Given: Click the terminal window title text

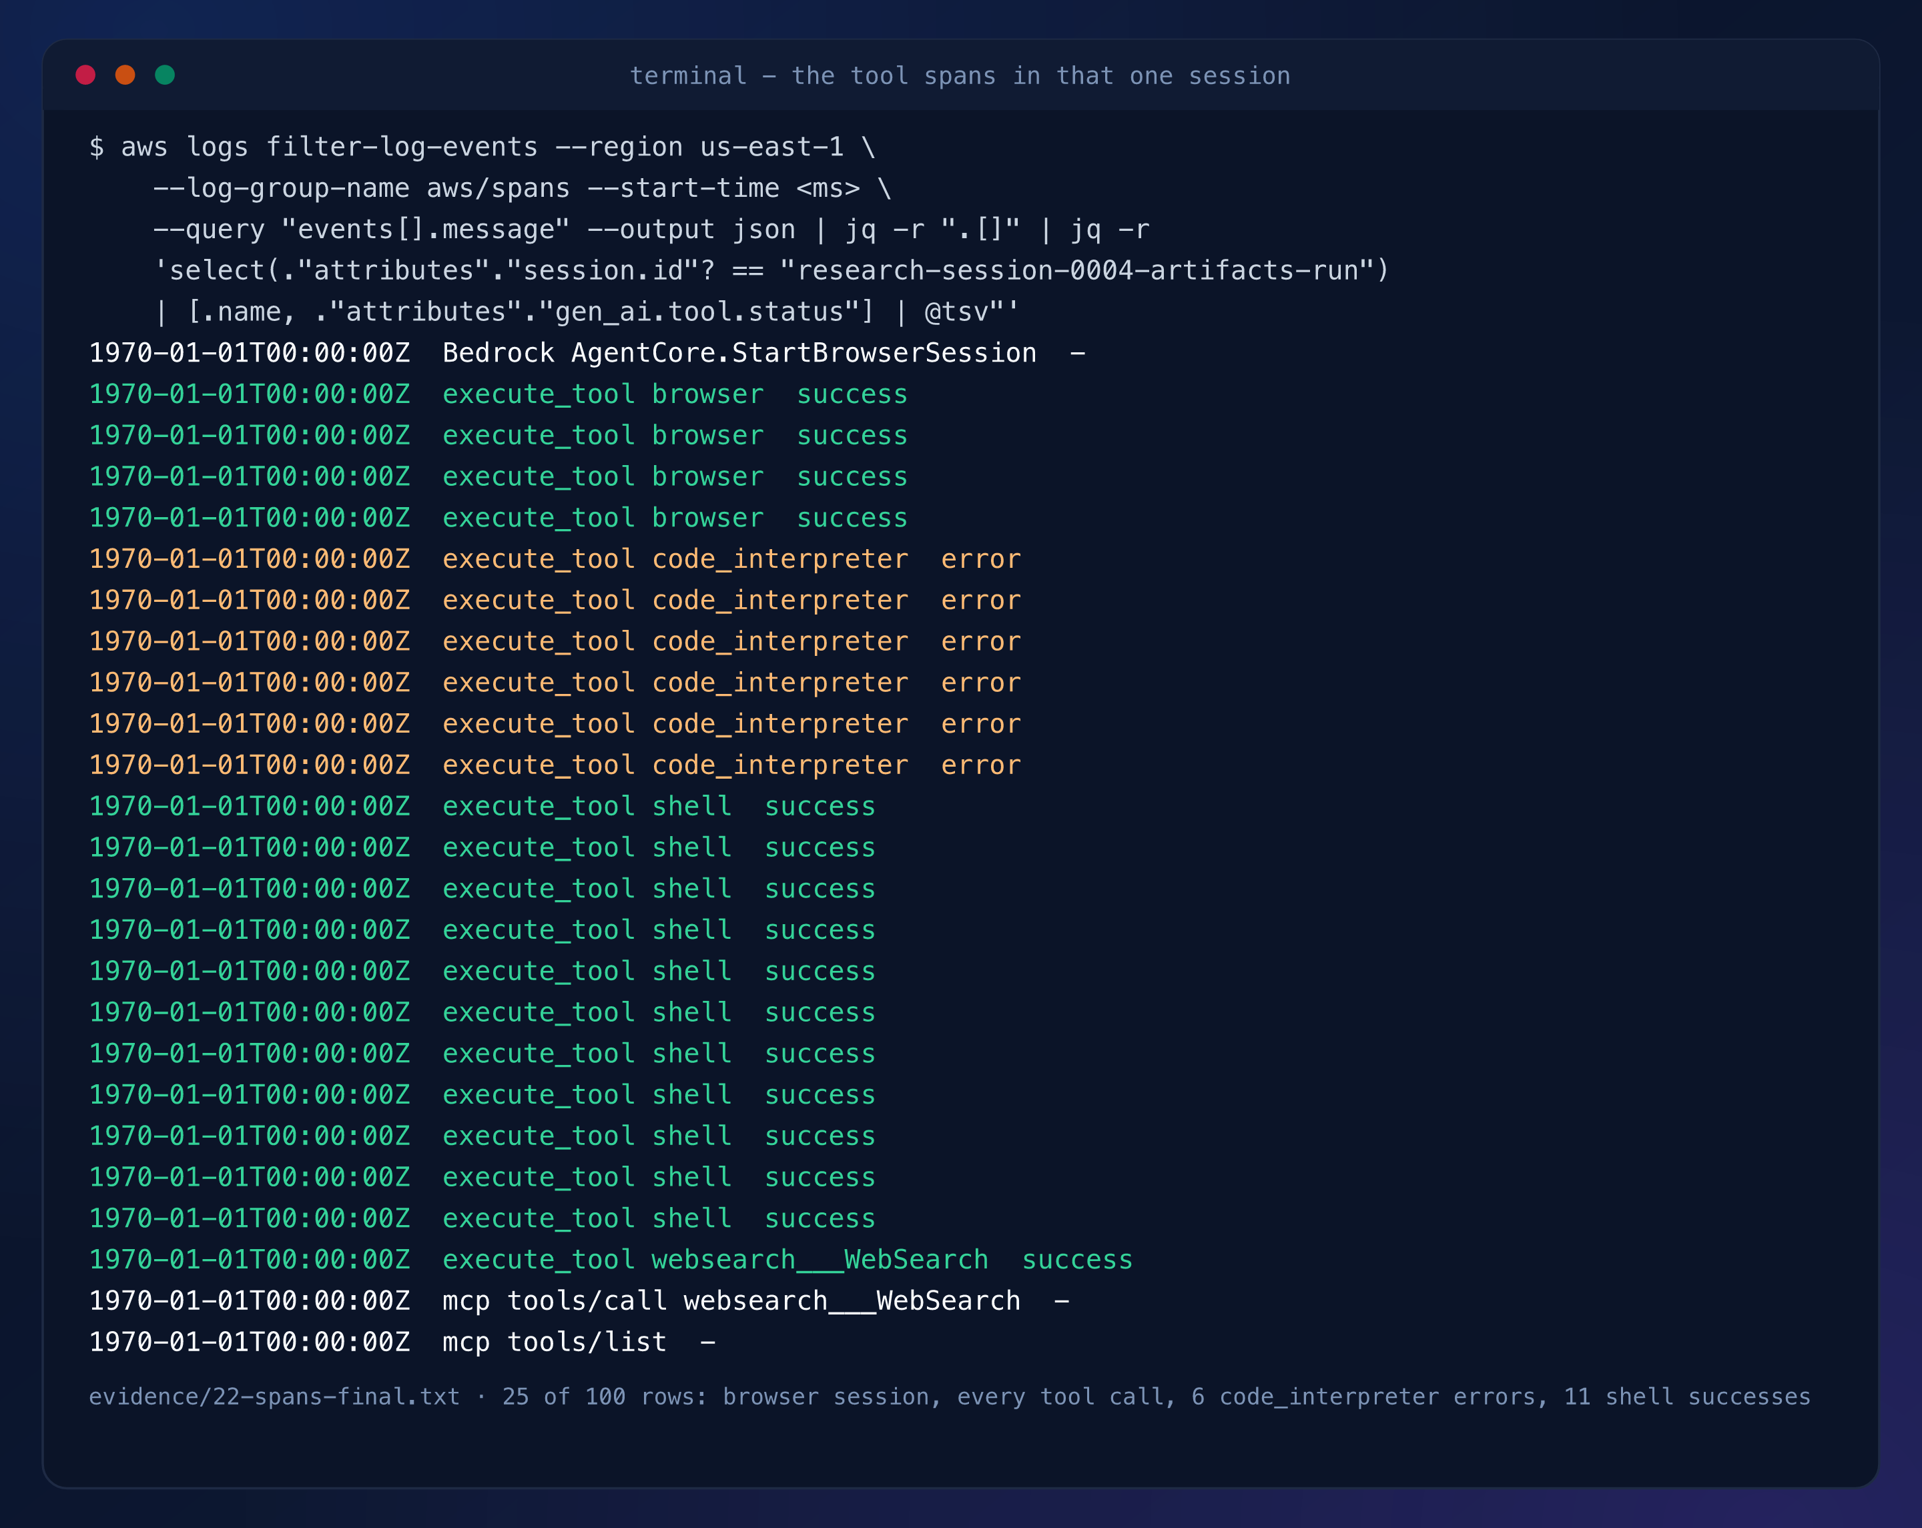Looking at the screenshot, I should [x=960, y=76].
